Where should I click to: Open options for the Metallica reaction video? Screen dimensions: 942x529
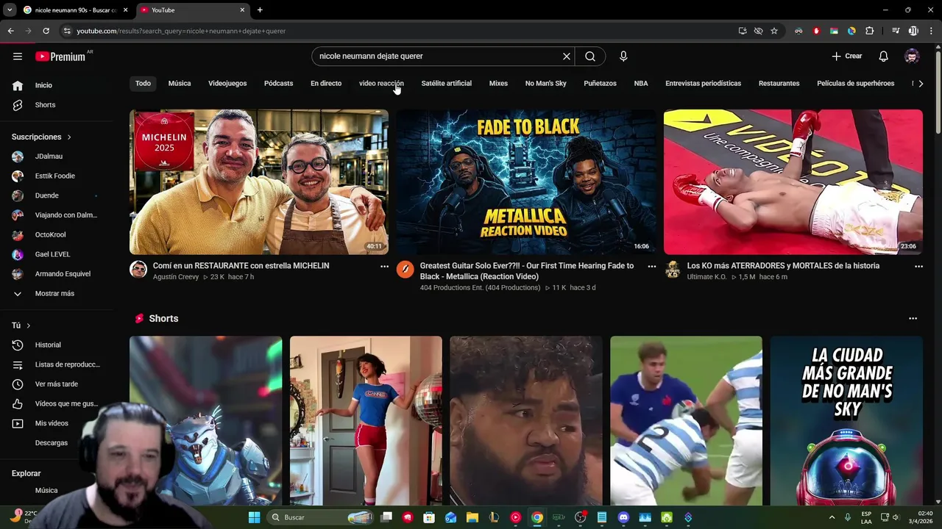tap(651, 267)
